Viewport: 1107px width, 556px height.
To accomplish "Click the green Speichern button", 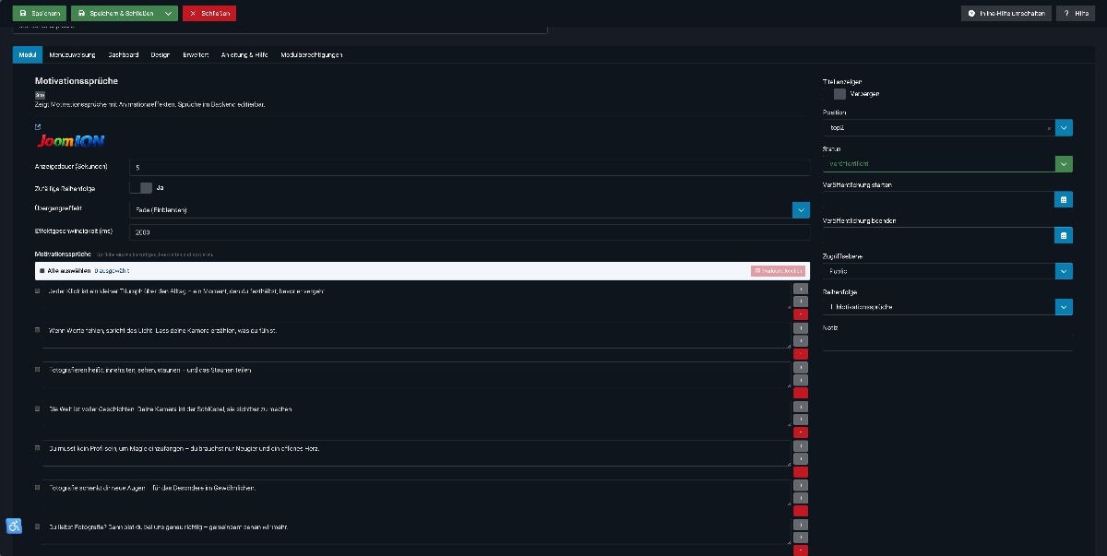I will click(39, 14).
